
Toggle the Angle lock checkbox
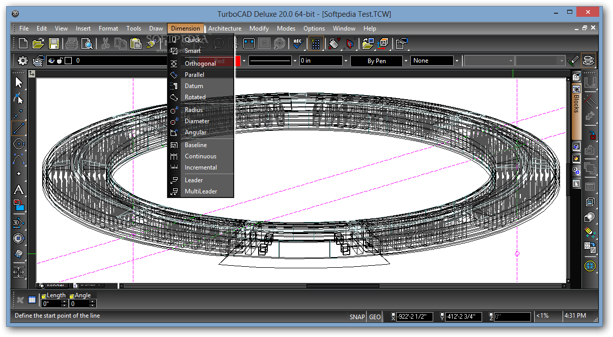coord(72,296)
